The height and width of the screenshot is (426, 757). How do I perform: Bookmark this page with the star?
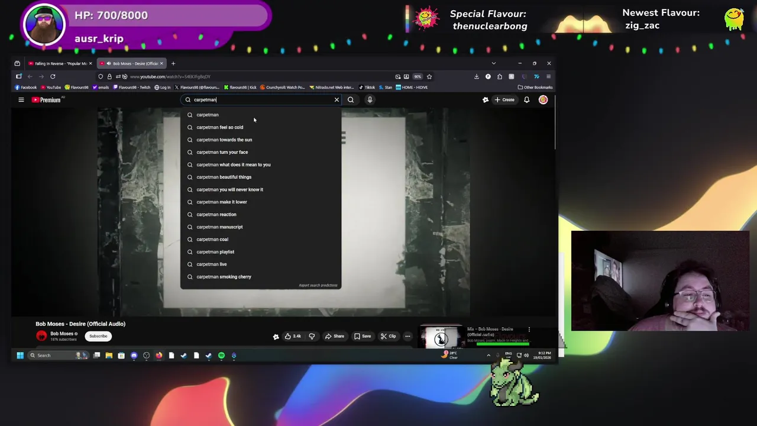(x=429, y=76)
